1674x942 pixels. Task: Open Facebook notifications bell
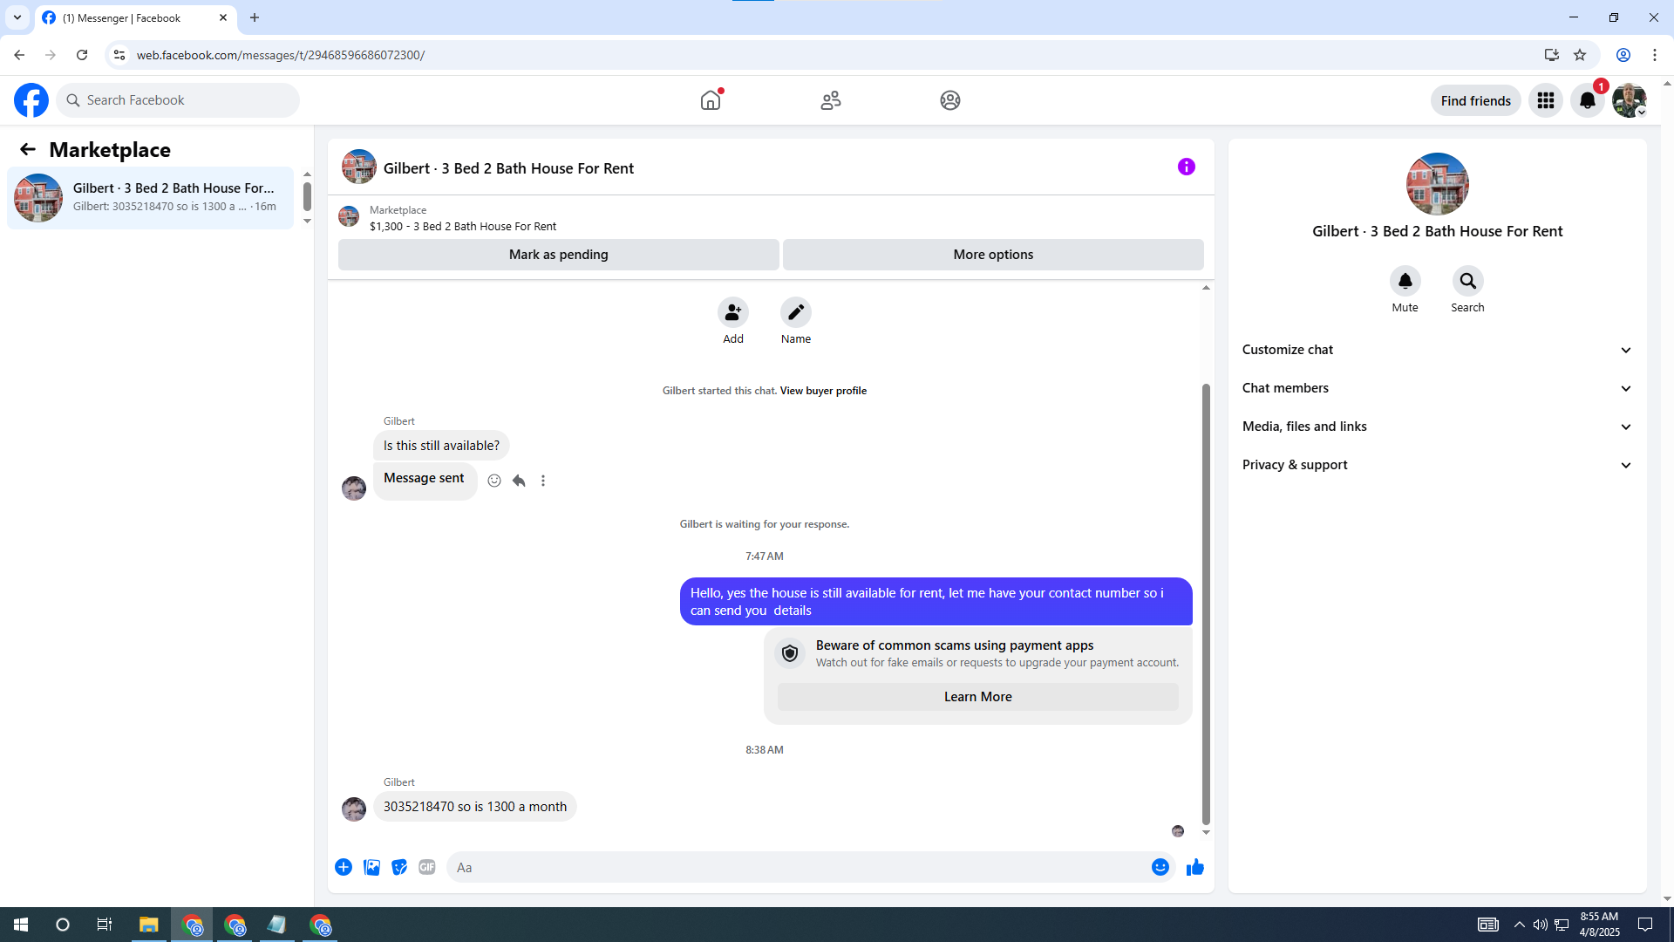pyautogui.click(x=1587, y=100)
